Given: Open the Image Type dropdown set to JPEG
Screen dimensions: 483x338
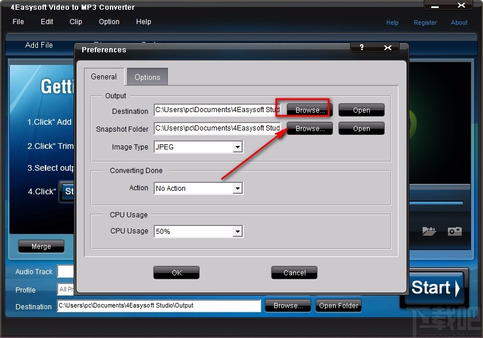Looking at the screenshot, I should click(237, 147).
